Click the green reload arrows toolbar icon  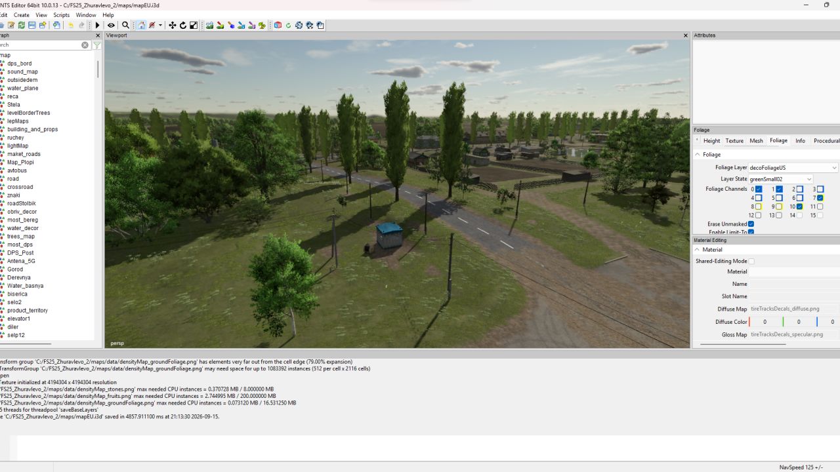(x=22, y=26)
